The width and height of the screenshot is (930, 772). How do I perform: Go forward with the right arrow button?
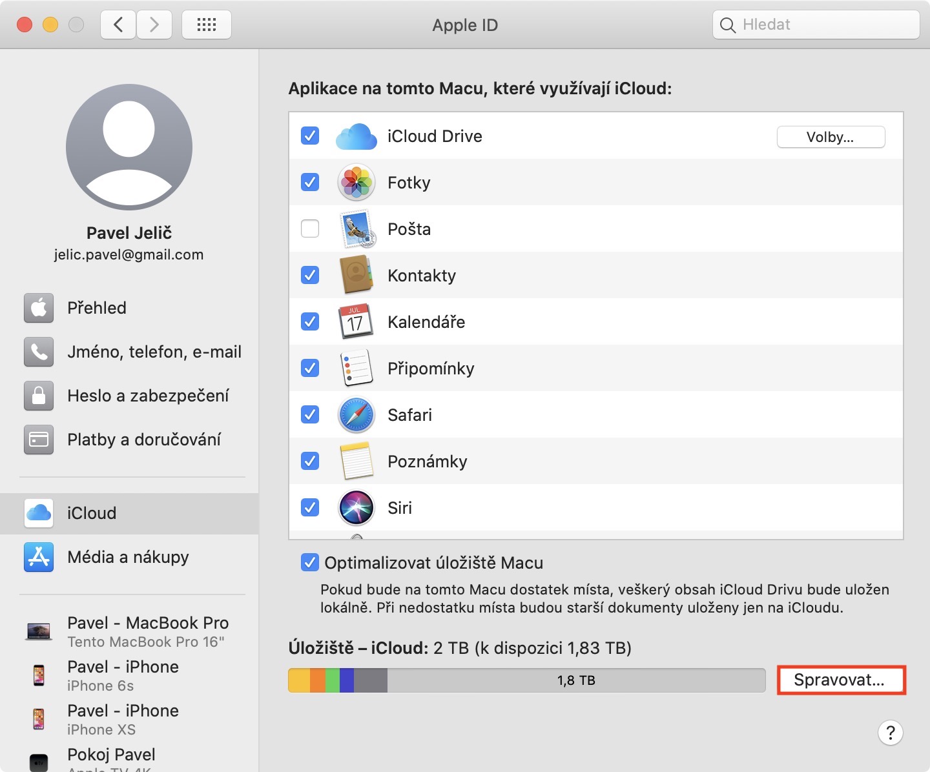click(154, 25)
